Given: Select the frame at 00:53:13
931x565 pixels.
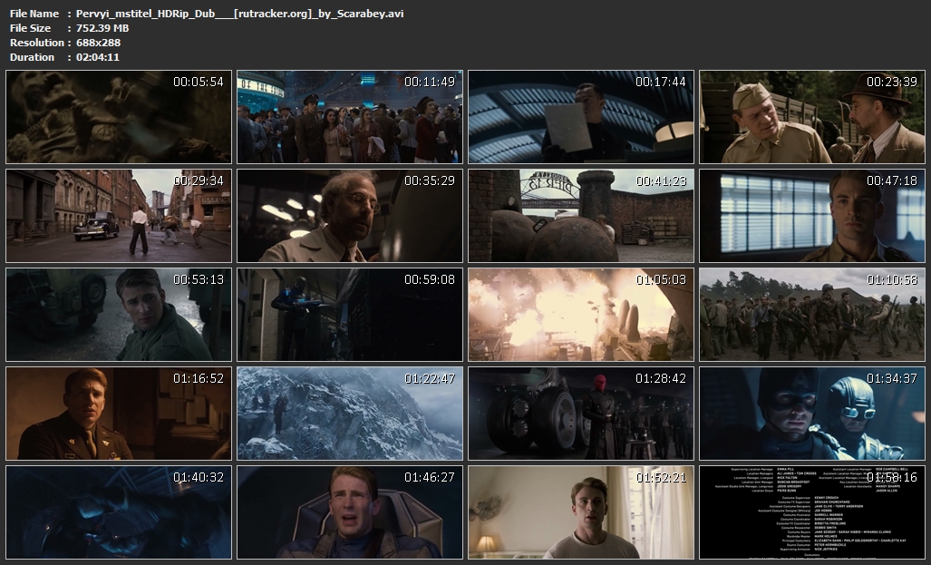Looking at the screenshot, I should (x=119, y=316).
